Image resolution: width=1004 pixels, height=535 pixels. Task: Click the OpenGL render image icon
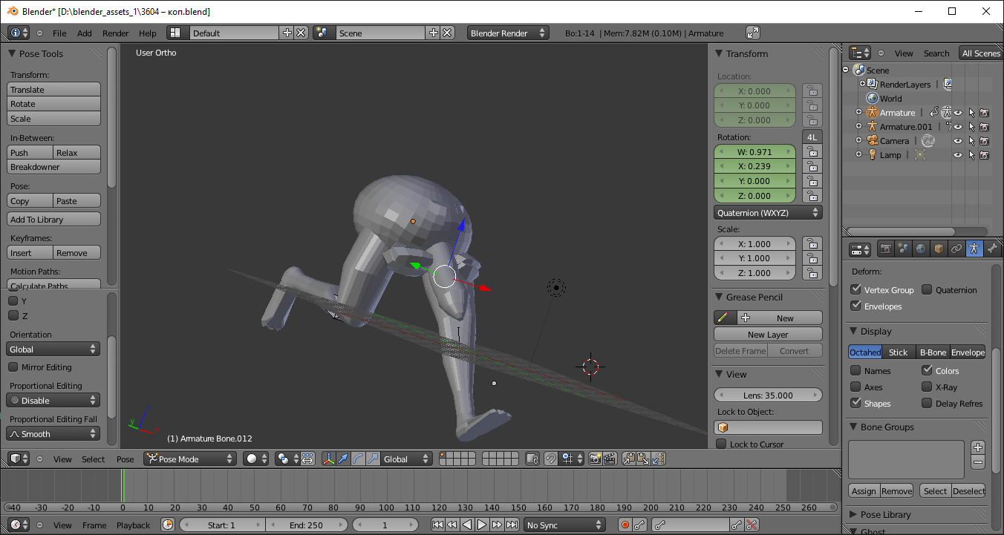(x=595, y=459)
